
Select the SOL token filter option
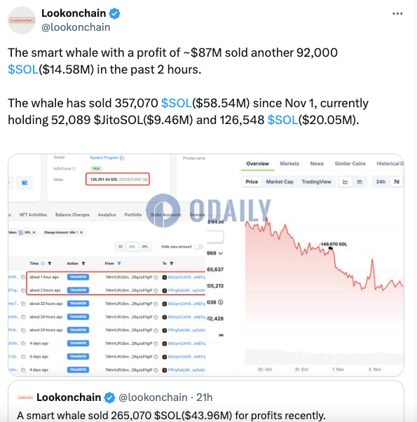click(132, 247)
